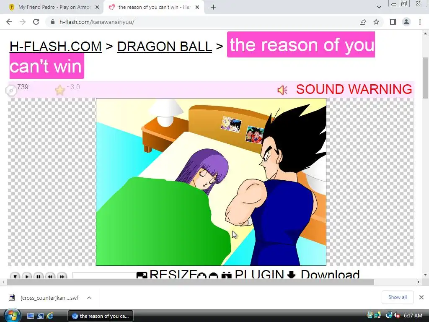The height and width of the screenshot is (322, 429).
Task: Click inside the flash animation area
Action: 211,182
